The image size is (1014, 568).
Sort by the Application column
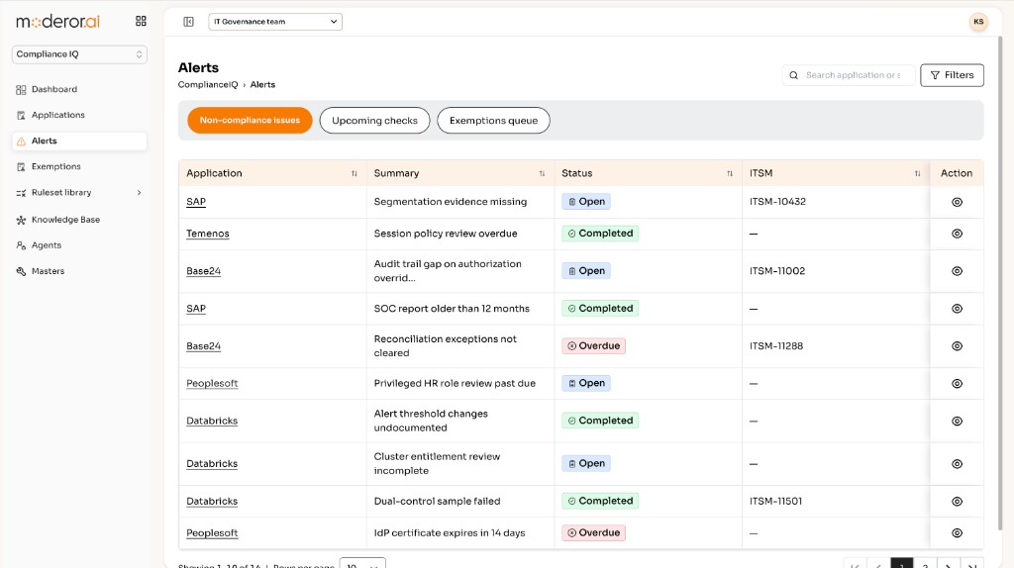coord(354,173)
